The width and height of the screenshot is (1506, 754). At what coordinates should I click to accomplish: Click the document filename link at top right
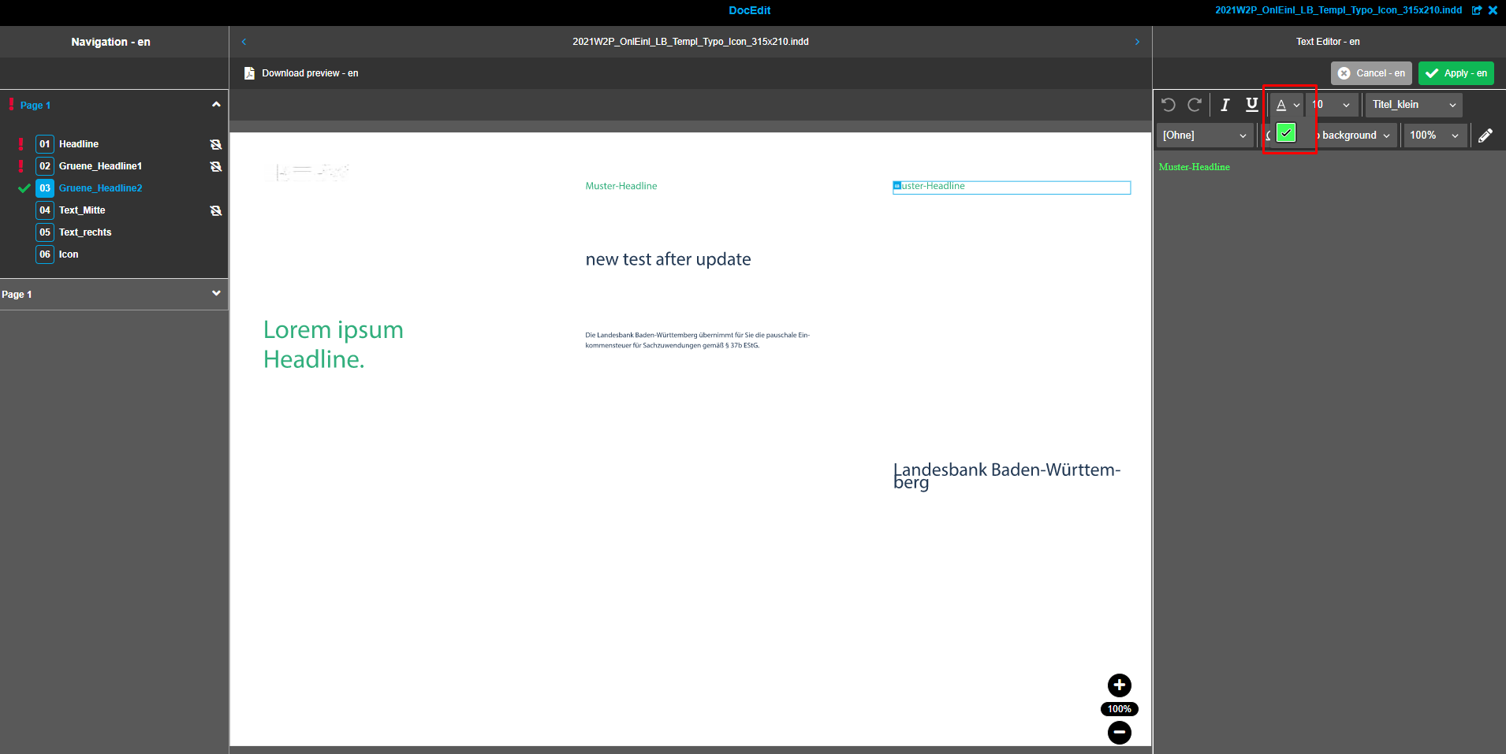(x=1338, y=10)
